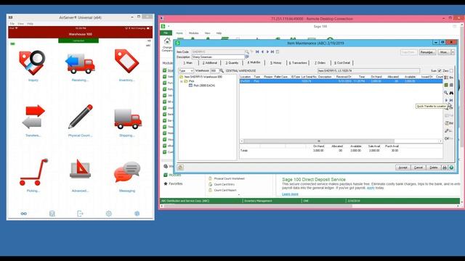Click the Location column header
The height and width of the screenshot is (261, 465).
[246, 77]
